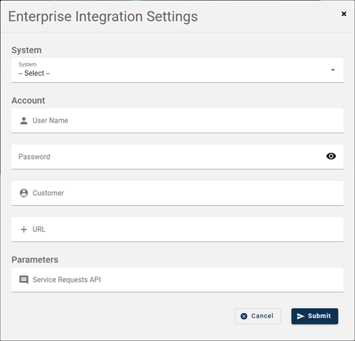The width and height of the screenshot is (355, 341).
Task: Click the send arrow icon in Submit
Action: tap(300, 316)
